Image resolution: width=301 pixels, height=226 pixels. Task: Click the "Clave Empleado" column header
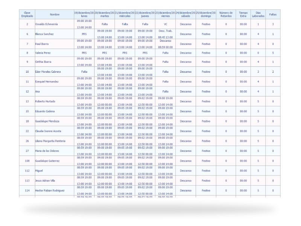pyautogui.click(x=27, y=14)
